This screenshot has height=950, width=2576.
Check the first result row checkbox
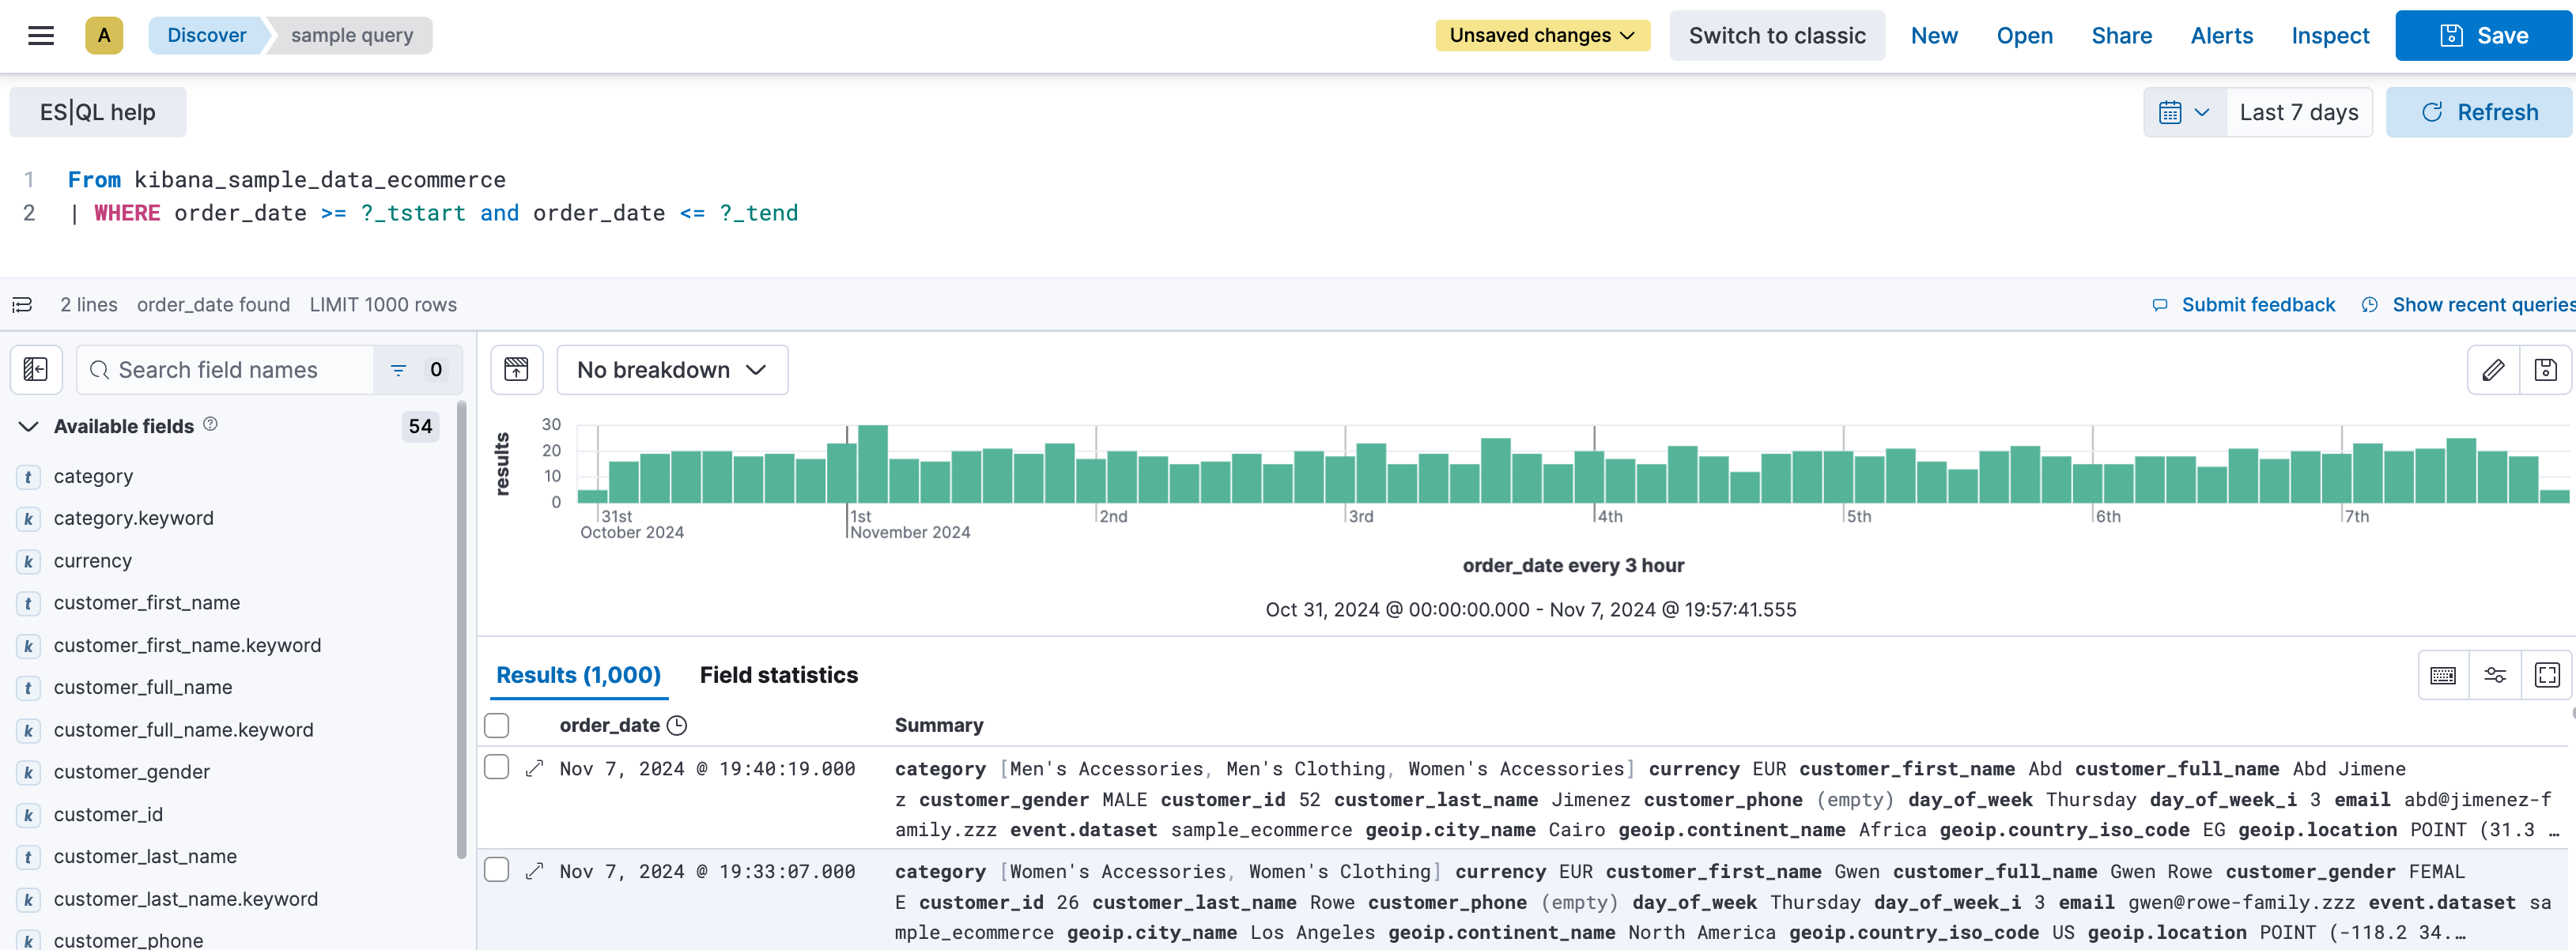(x=497, y=767)
